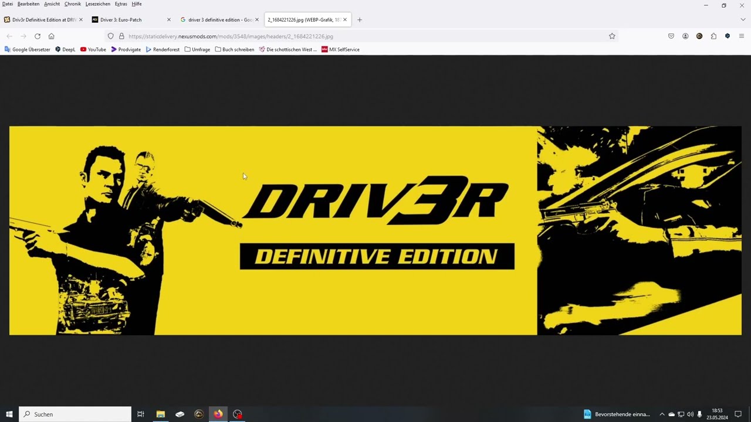Open network settings tray icon
Image resolution: width=751 pixels, height=422 pixels.
[681, 414]
